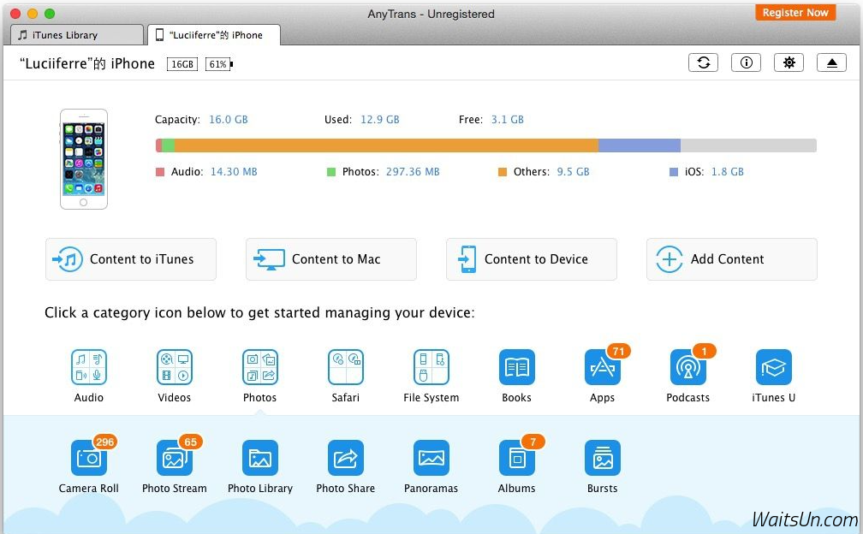Image resolution: width=863 pixels, height=534 pixels.
Task: Select the Podcasts category icon
Action: point(688,367)
